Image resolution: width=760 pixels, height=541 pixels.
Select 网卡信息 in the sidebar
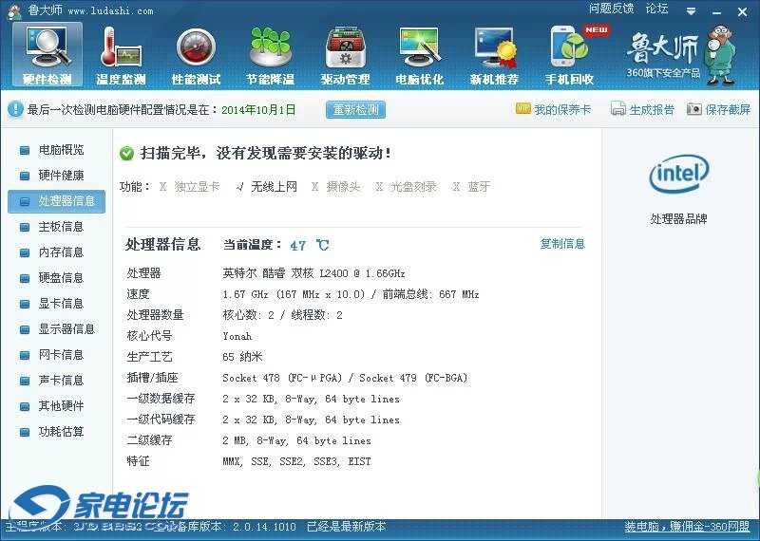tap(56, 355)
